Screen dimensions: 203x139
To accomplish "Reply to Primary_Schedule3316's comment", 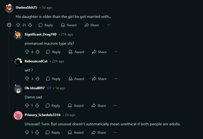I will [53, 133].
